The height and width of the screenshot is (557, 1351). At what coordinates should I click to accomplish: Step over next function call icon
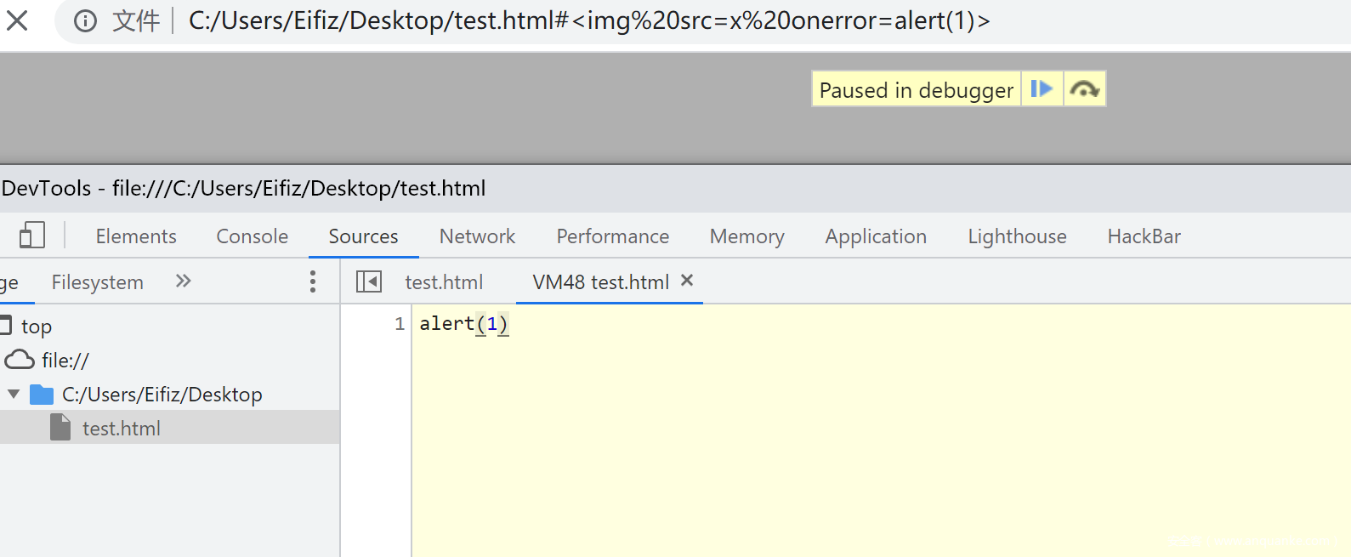pyautogui.click(x=1084, y=88)
